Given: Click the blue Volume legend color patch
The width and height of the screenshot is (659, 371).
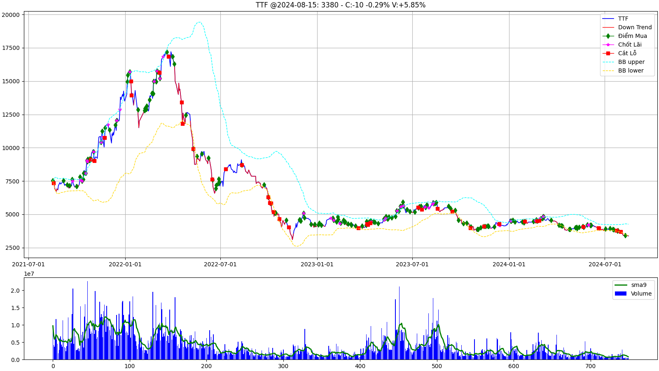Looking at the screenshot, I should tap(620, 294).
